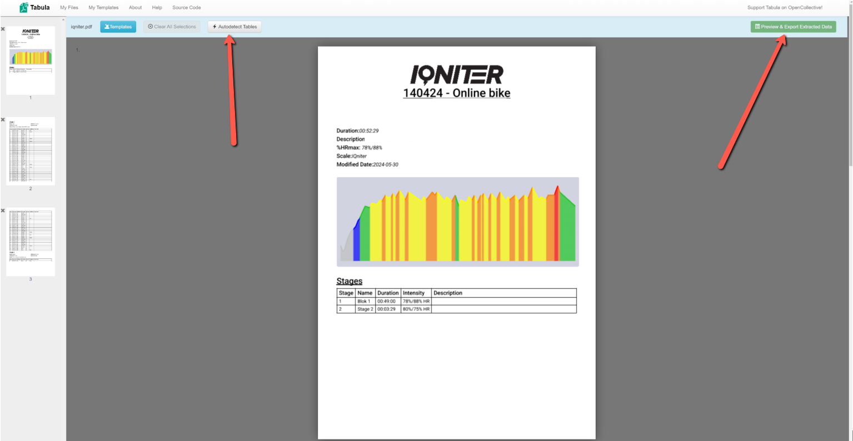
Task: Remove page 3 with its X icon
Action: [3, 211]
